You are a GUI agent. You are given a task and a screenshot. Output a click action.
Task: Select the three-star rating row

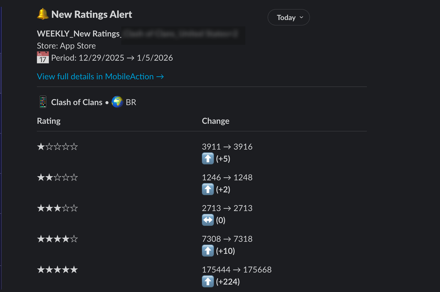pyautogui.click(x=57, y=208)
